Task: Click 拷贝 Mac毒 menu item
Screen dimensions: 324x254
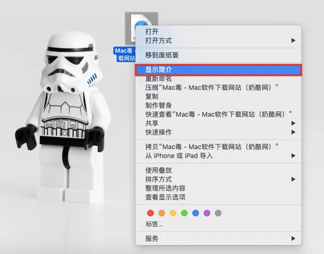Action: pos(218,147)
